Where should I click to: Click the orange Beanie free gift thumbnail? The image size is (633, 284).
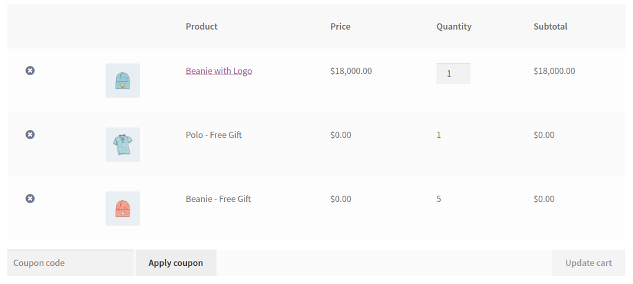122,209
